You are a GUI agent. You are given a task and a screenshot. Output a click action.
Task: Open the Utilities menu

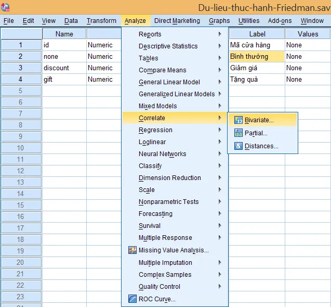(249, 21)
